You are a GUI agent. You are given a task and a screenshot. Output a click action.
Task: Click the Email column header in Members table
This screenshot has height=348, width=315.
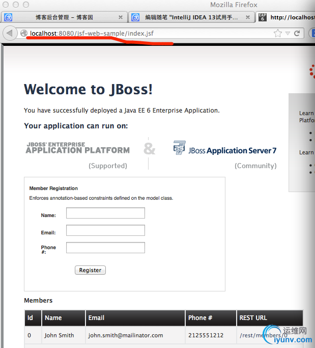(135, 318)
